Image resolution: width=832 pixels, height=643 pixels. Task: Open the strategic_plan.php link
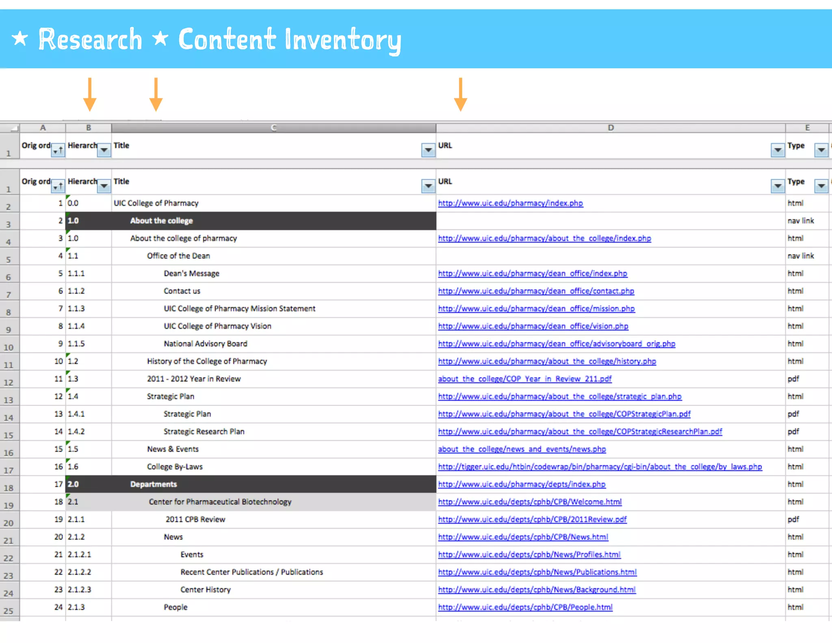pos(560,396)
